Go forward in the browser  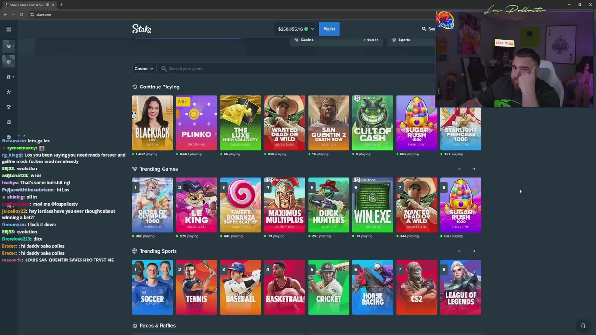pos(14,14)
